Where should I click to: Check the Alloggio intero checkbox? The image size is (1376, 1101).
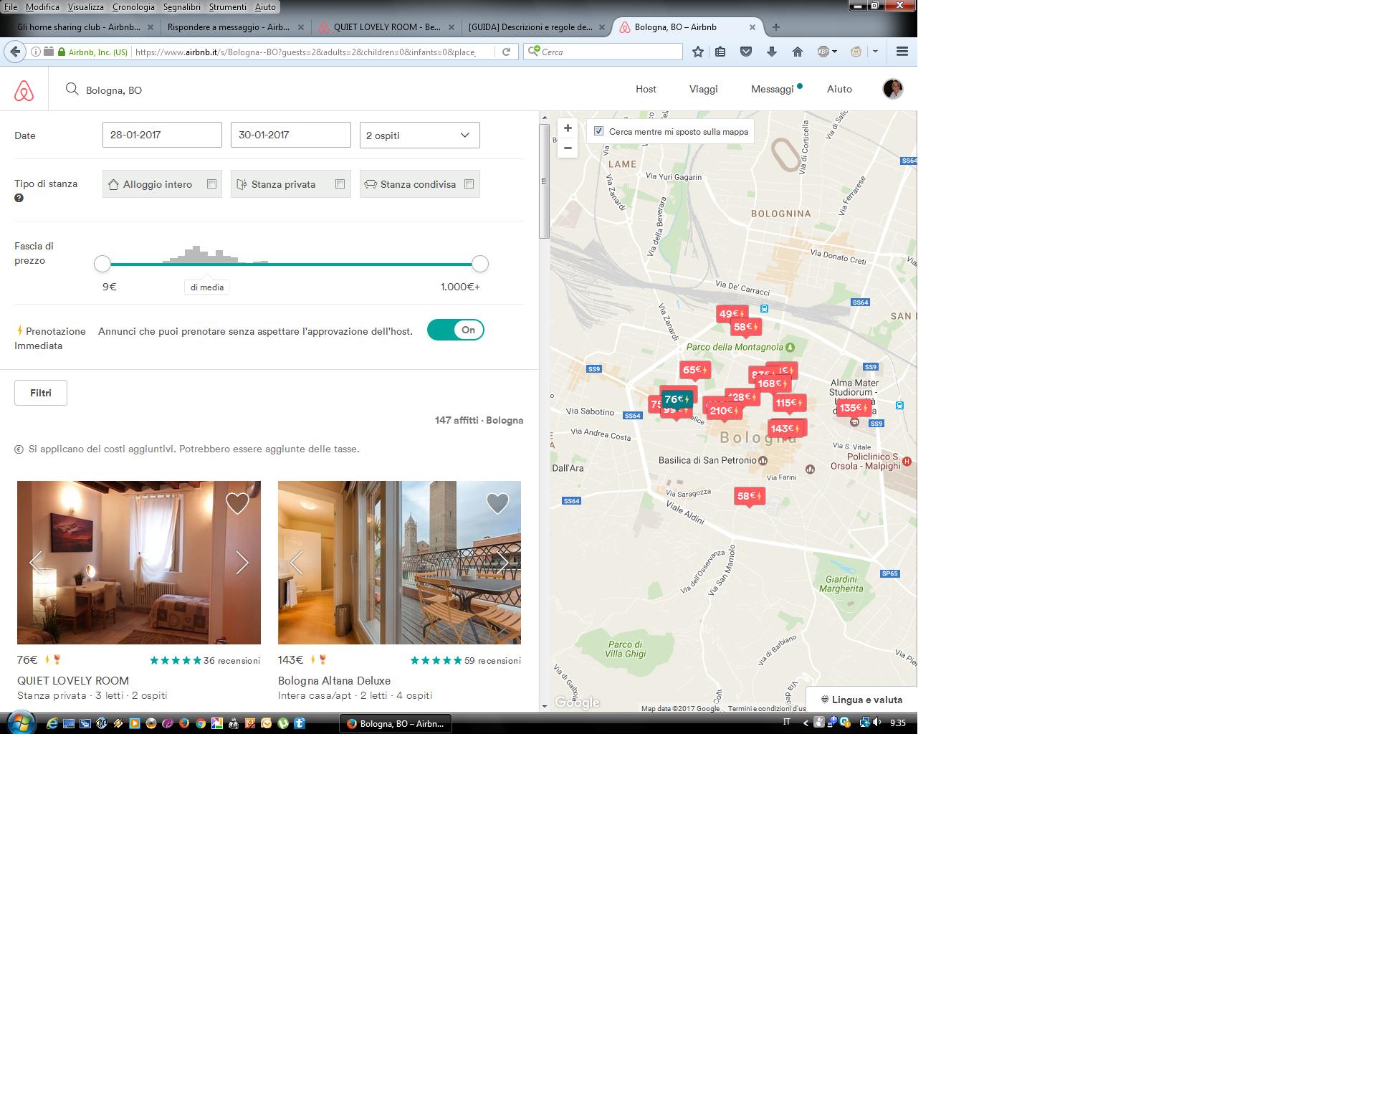point(211,184)
